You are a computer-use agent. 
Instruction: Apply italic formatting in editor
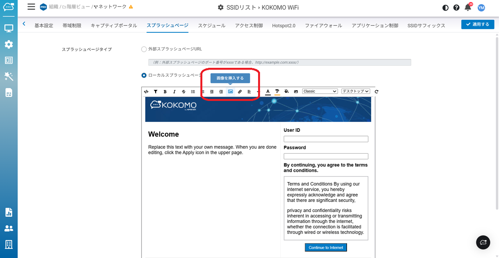[174, 92]
